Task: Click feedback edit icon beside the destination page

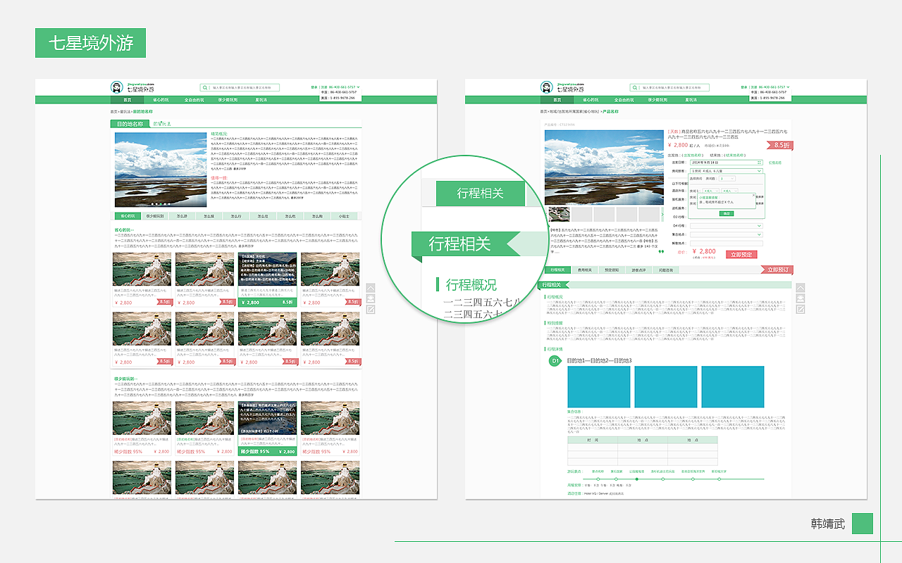Action: 371,309
